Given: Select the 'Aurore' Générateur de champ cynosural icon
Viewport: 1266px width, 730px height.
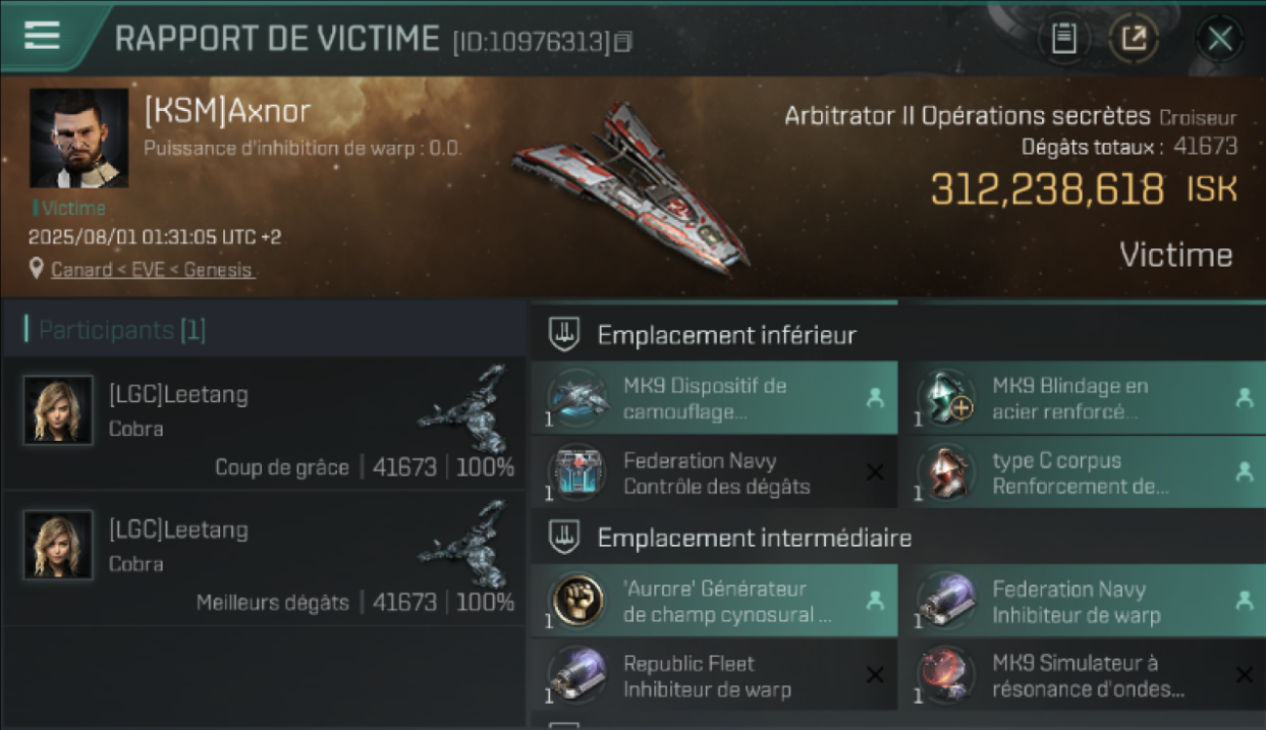Looking at the screenshot, I should [578, 601].
